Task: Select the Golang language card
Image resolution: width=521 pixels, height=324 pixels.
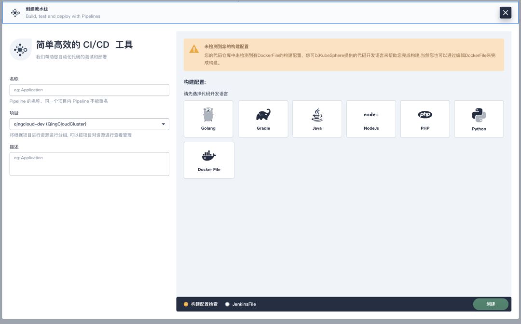Action: (208, 119)
